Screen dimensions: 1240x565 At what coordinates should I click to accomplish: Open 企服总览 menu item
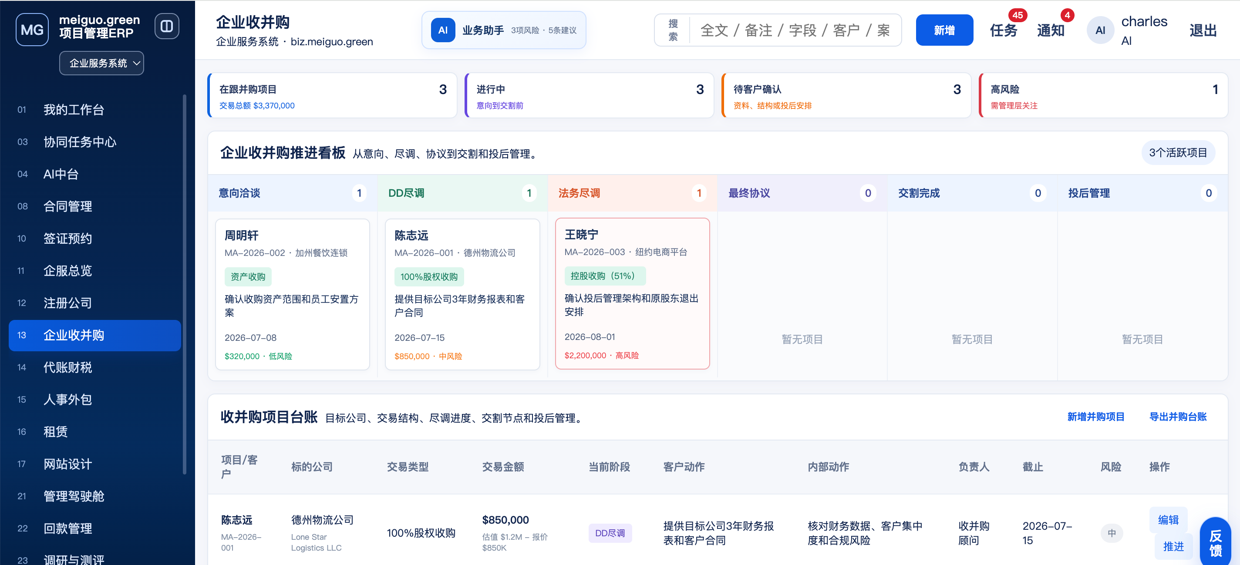click(x=95, y=271)
